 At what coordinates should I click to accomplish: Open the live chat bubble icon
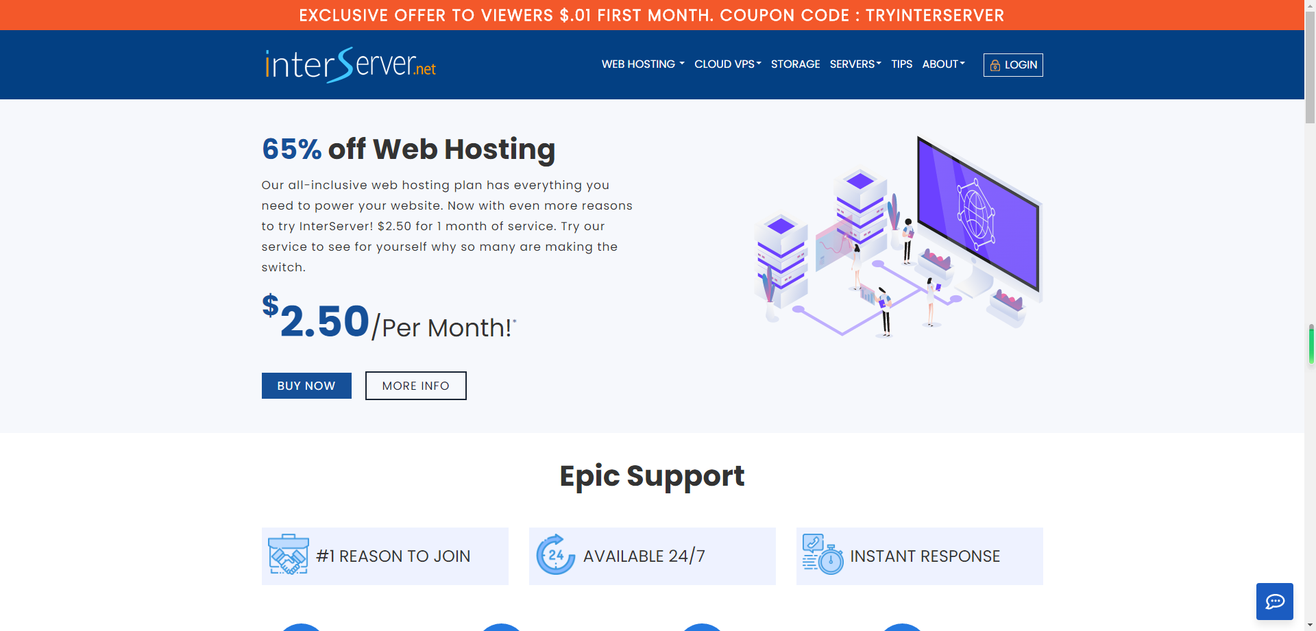[1274, 602]
